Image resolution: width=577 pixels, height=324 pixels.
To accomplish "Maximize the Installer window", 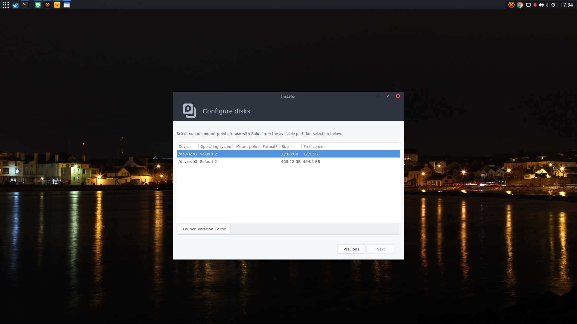I will 388,96.
